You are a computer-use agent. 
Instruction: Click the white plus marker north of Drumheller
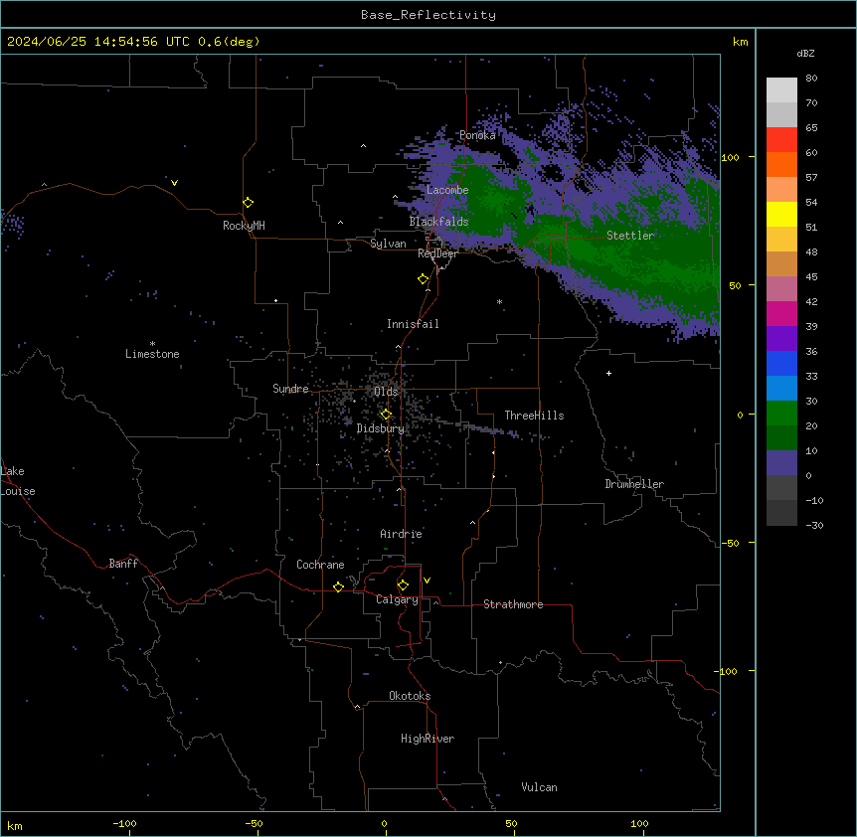(x=608, y=373)
